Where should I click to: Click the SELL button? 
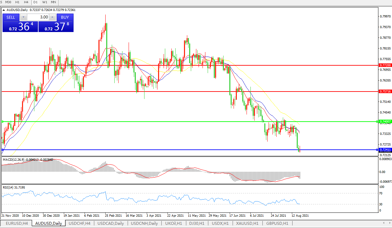pyautogui.click(x=11, y=17)
